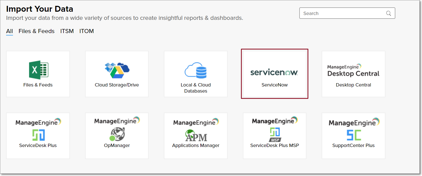Viewport: 422px width, 176px height.
Task: Click the 'Applications Manager' label
Action: (196, 145)
